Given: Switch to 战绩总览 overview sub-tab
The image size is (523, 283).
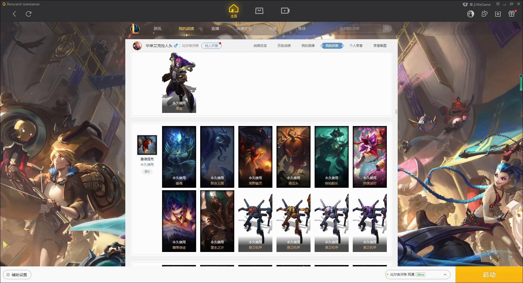Looking at the screenshot, I should pos(260,46).
